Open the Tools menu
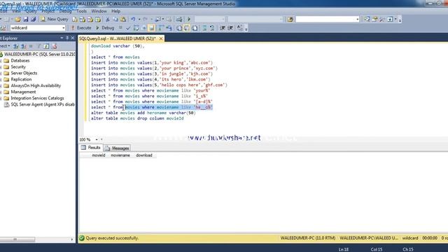The image size is (448, 252). [81, 11]
